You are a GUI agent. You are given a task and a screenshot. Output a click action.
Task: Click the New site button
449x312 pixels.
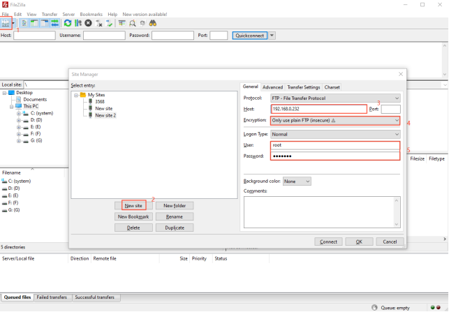pos(133,206)
